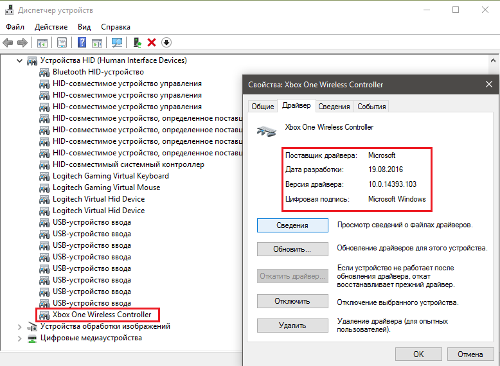Select Xbox One Wireless Controller in tree
The width and height of the screenshot is (500, 366).
coord(102,315)
